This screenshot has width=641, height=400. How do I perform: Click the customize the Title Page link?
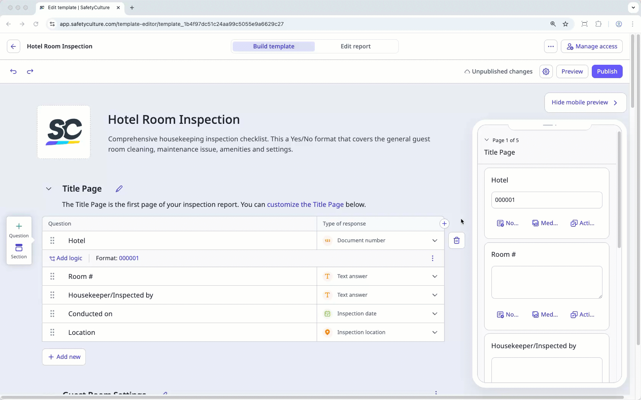[305, 205]
